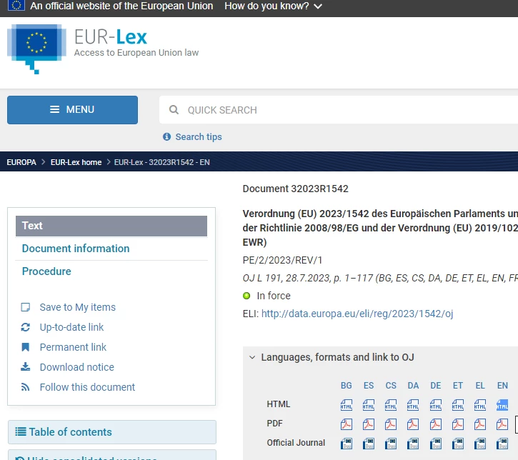Screen dimensions: 518x460
Task: Click the ES language column header
Action: pos(369,386)
